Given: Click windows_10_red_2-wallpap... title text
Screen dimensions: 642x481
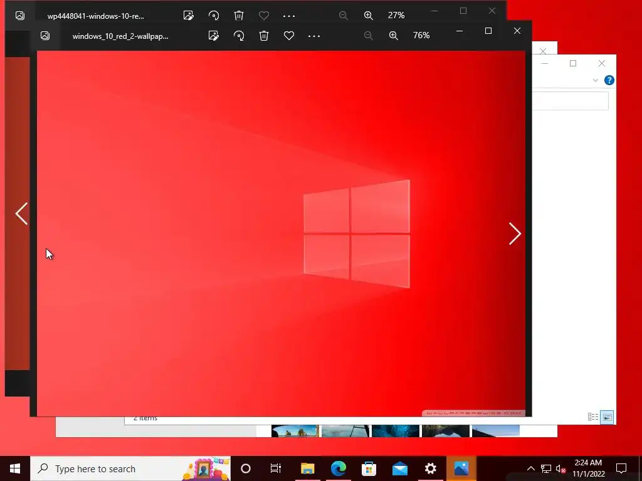Looking at the screenshot, I should pyautogui.click(x=120, y=36).
